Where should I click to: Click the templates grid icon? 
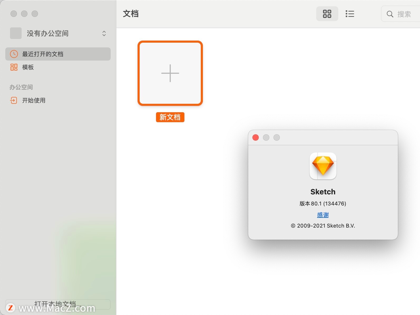pos(14,67)
